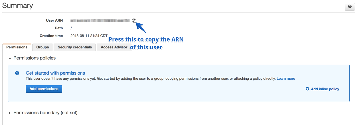357x127 pixels.
Task: Click the blue info circle icon
Action: 17,73
